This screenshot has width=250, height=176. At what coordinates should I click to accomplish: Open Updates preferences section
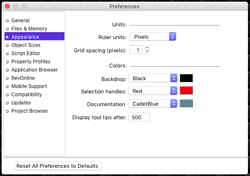point(21,103)
